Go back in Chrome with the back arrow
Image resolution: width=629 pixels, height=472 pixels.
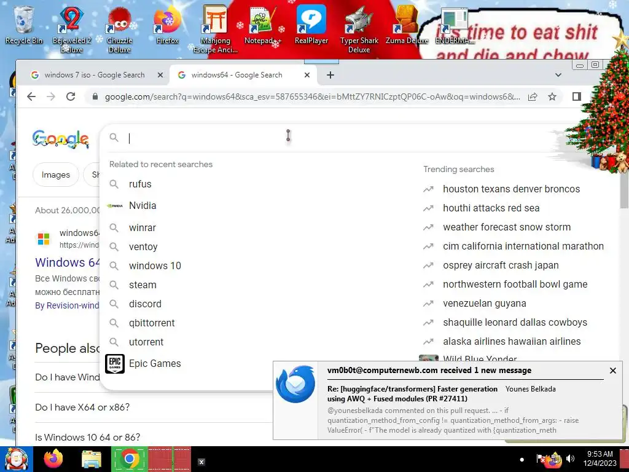[x=31, y=96]
